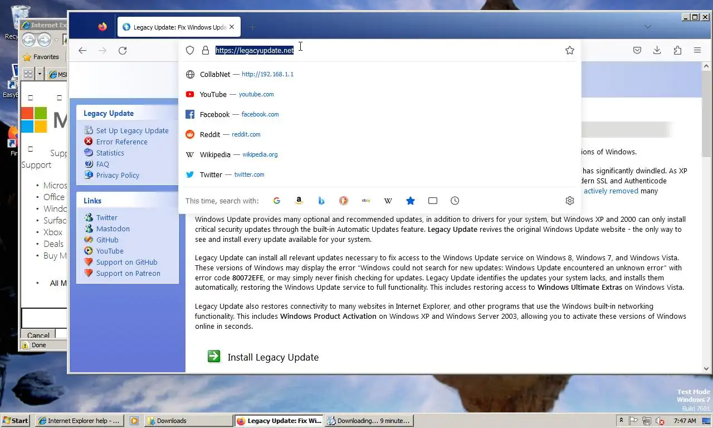Choose Reddit suggestion in URL dropdown
This screenshot has width=713, height=428.
379,134
